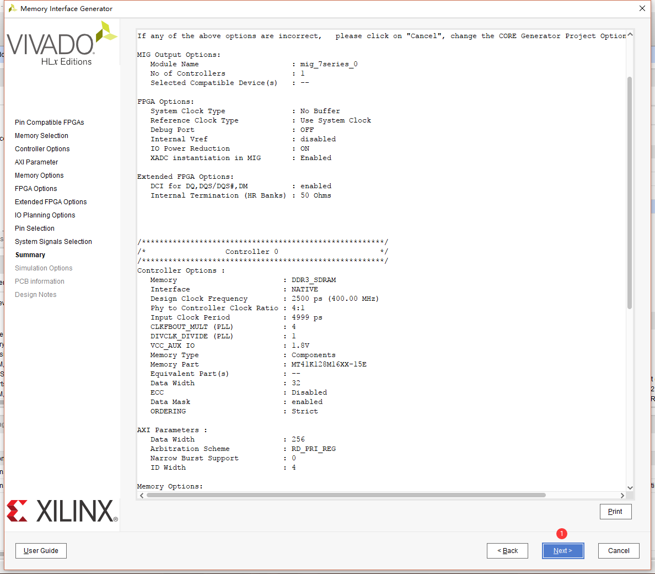Open the Controller Options page
This screenshot has height=574, width=655.
pos(42,148)
